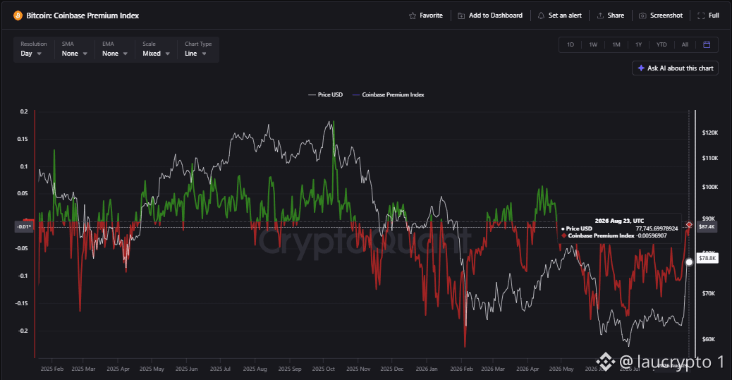This screenshot has width=732, height=380.
Task: Click the sparkle icon in Ask AI button
Action: (641, 68)
